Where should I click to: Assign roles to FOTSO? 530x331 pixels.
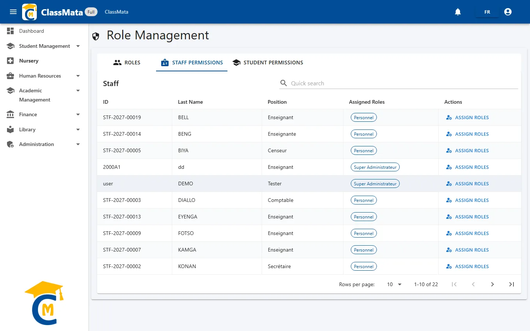point(467,233)
